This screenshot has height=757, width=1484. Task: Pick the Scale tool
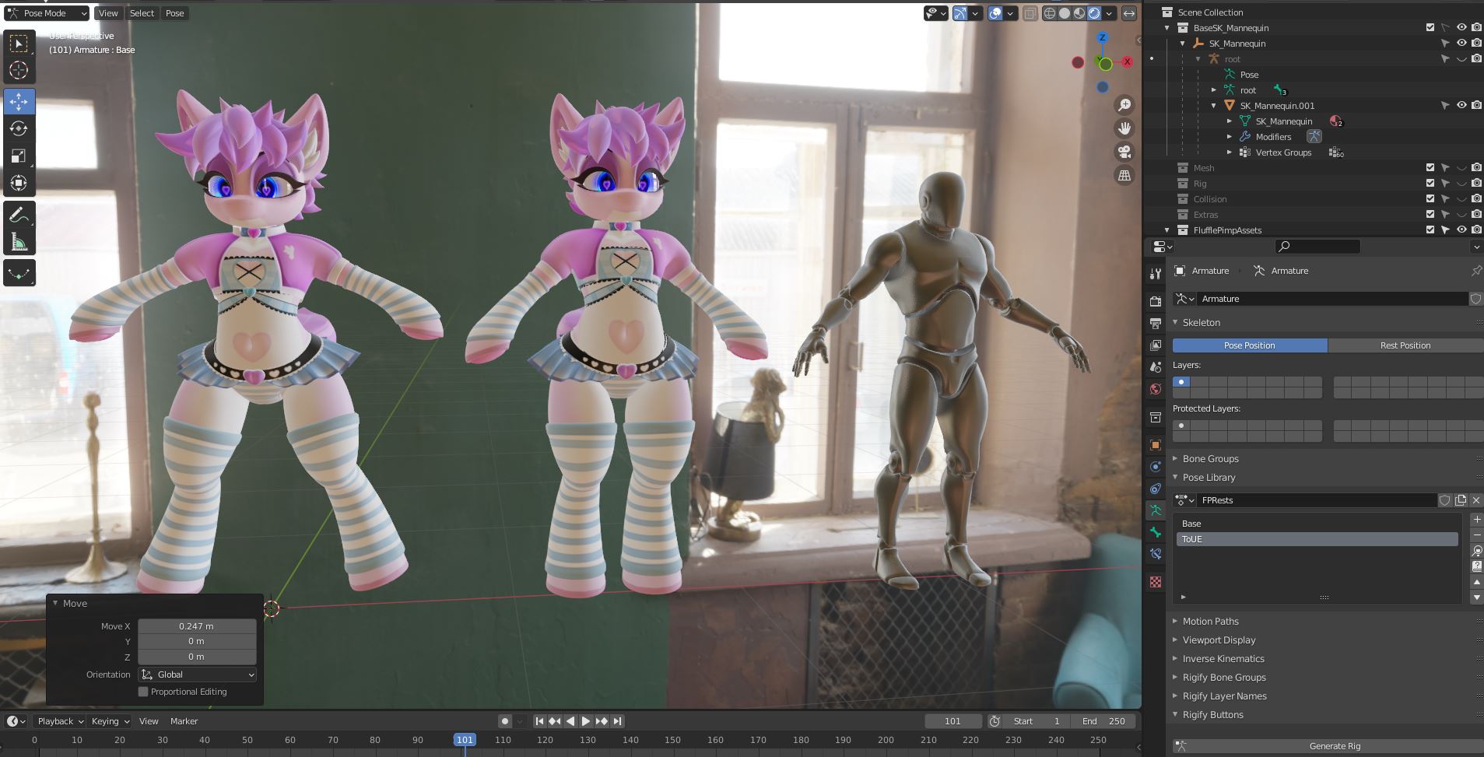point(19,156)
